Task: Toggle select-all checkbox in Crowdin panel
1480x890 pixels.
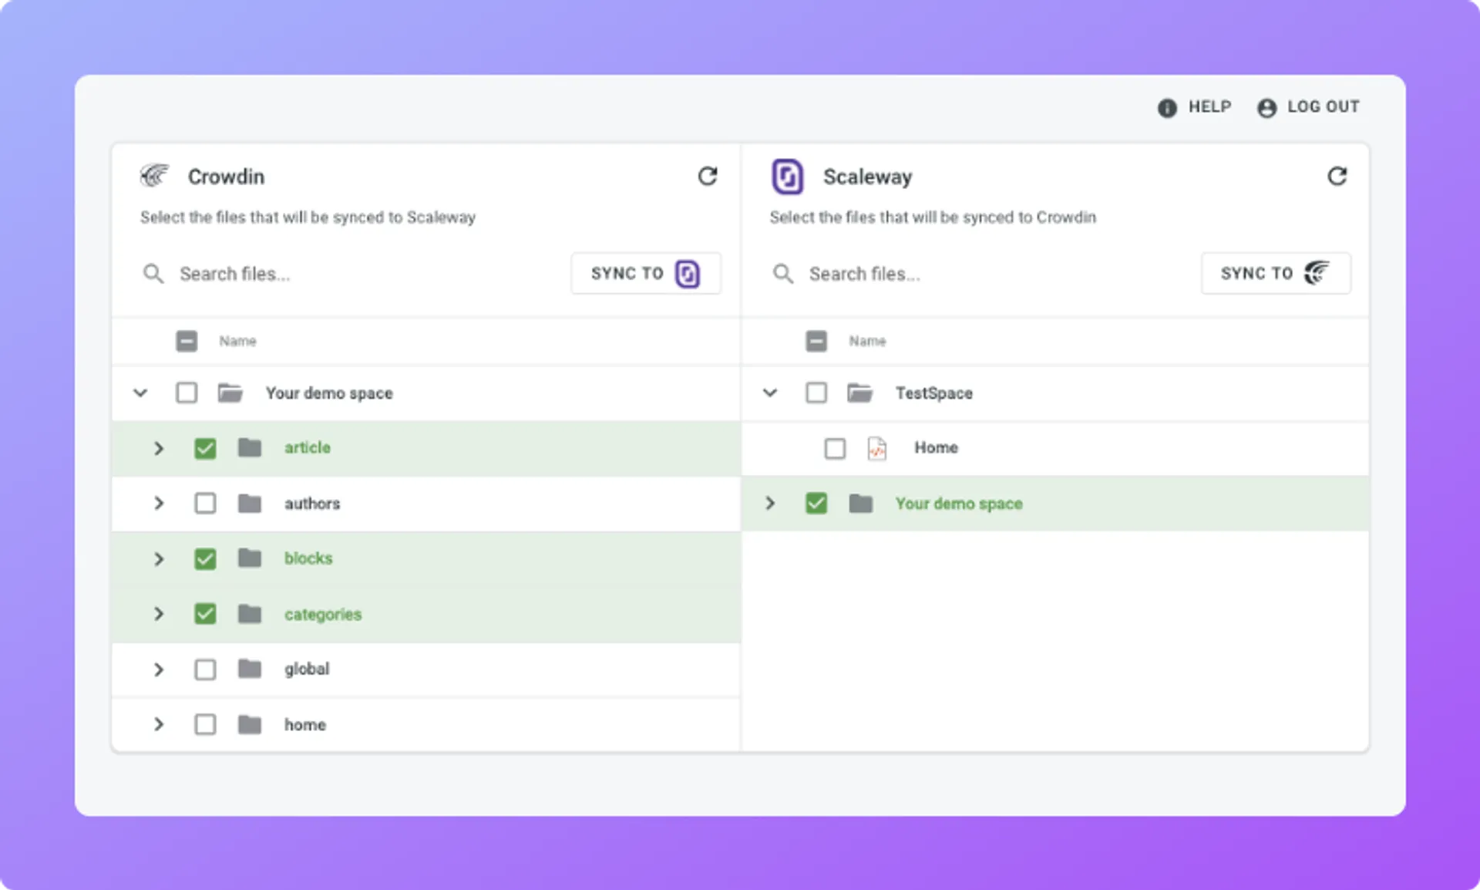Action: point(187,341)
